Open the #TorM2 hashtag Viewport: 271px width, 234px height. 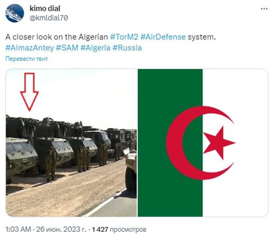124,37
